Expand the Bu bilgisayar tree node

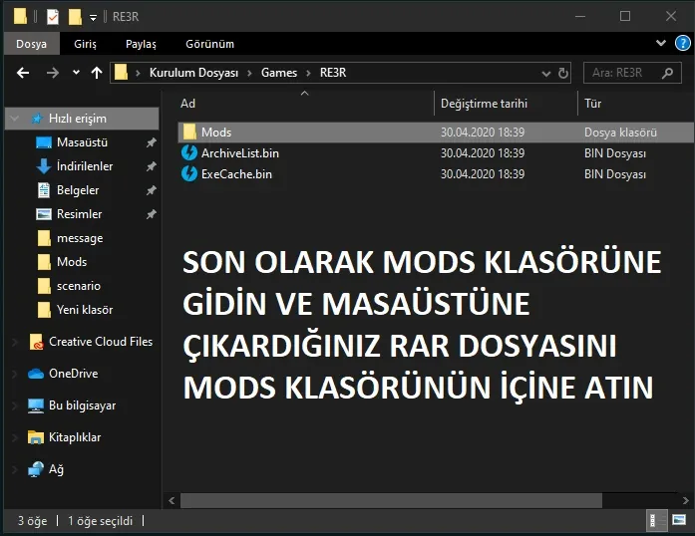coord(13,405)
